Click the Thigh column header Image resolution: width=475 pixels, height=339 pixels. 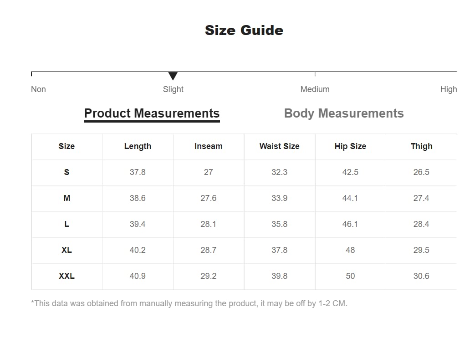[421, 146]
